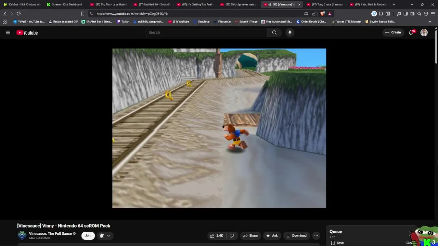Open Filescan.io bookmark
The width and height of the screenshot is (438, 246).
[222, 22]
